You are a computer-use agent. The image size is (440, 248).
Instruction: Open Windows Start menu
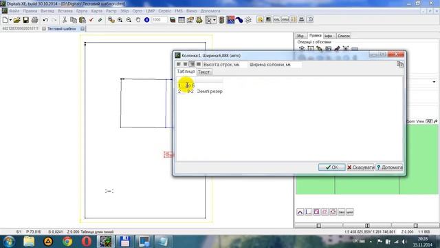pyautogui.click(x=9, y=242)
